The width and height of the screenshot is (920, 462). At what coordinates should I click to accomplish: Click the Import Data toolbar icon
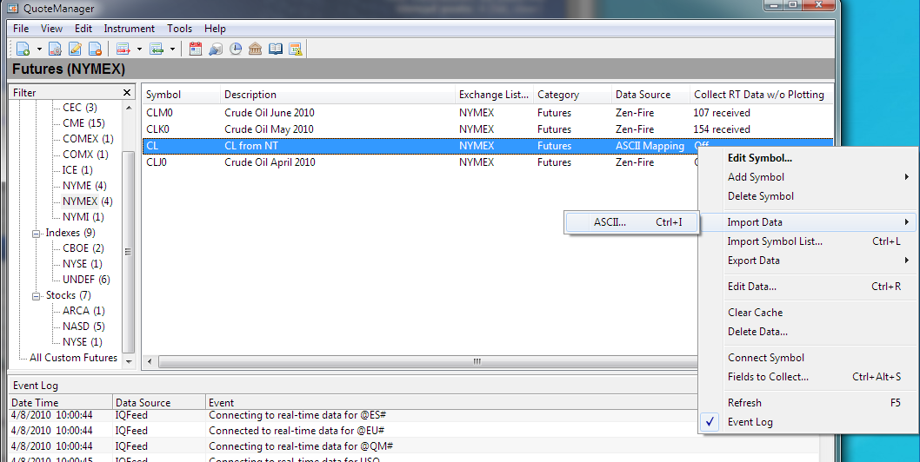156,49
